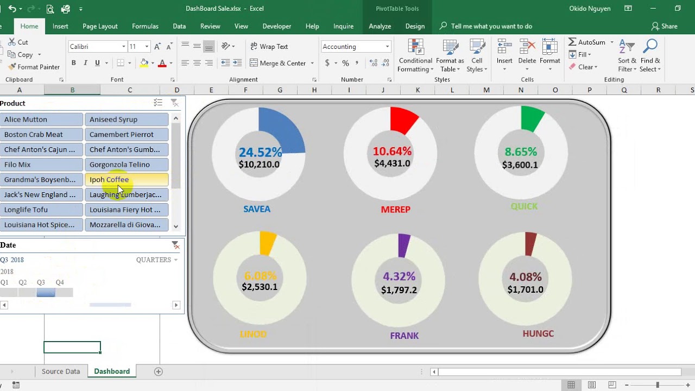The width and height of the screenshot is (695, 391).
Task: Click Merge & Center button
Action: click(278, 63)
